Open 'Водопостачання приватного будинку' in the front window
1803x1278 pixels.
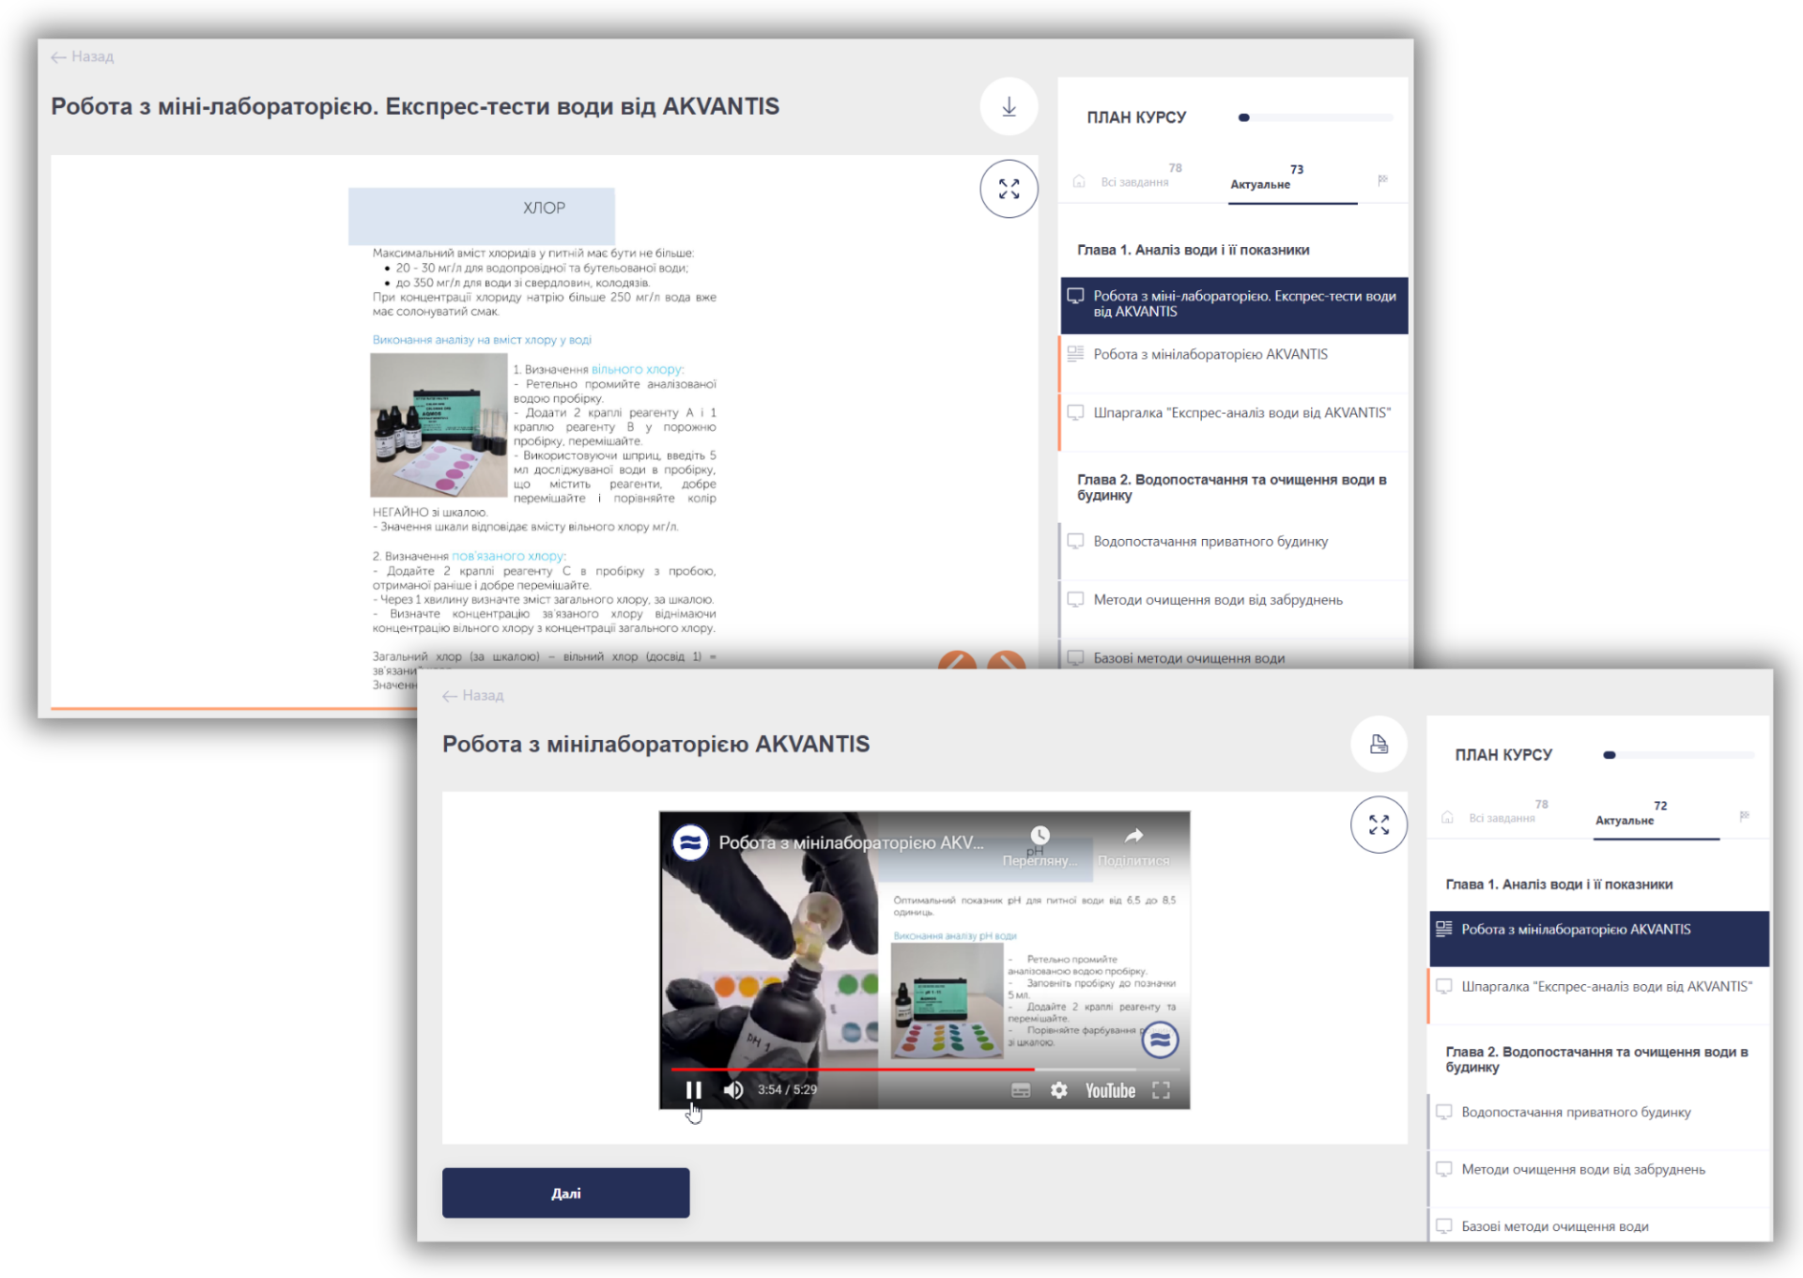(1599, 1121)
